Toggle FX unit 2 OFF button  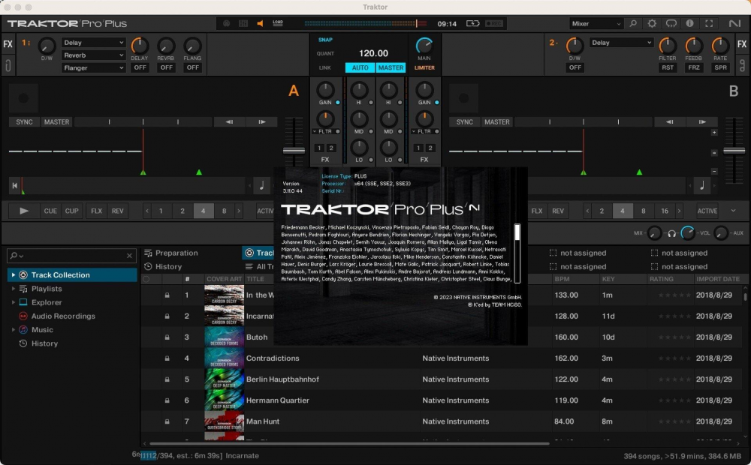[x=575, y=67]
